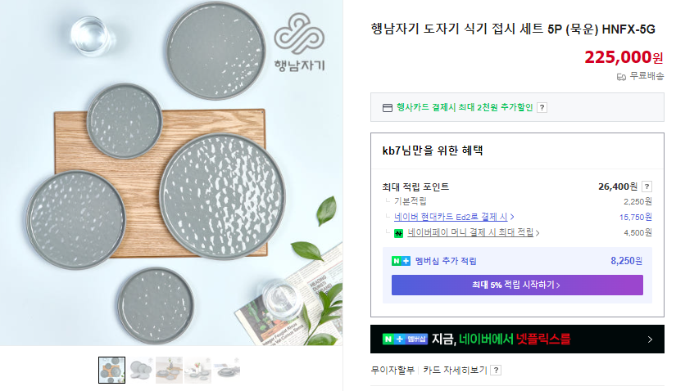Click the delivery truck icon by 무료배송

click(x=621, y=77)
